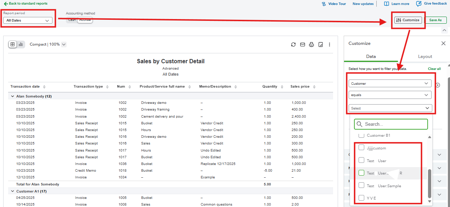The height and width of the screenshot is (207, 450).
Task: Click the Save As button
Action: (x=435, y=20)
